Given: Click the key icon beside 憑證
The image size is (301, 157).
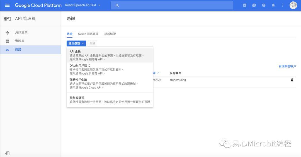Looking at the screenshot, I should pos(7,50).
